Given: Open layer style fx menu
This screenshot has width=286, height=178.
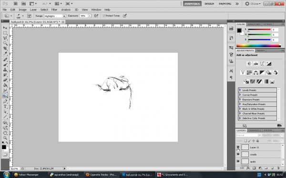Looking at the screenshot, I should pos(248,168).
